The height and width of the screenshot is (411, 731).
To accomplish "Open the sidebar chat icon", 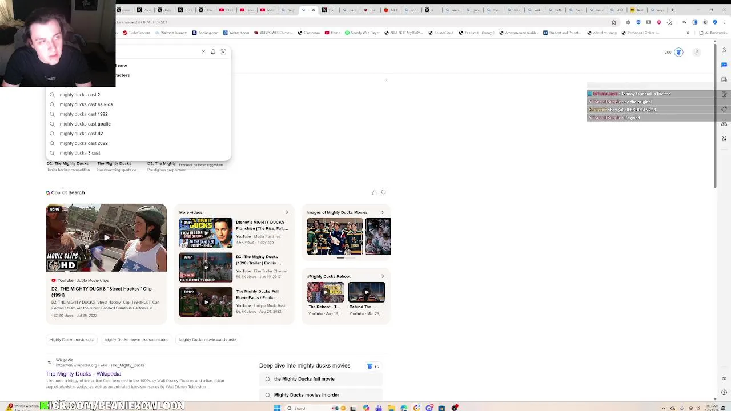I will tap(724, 65).
